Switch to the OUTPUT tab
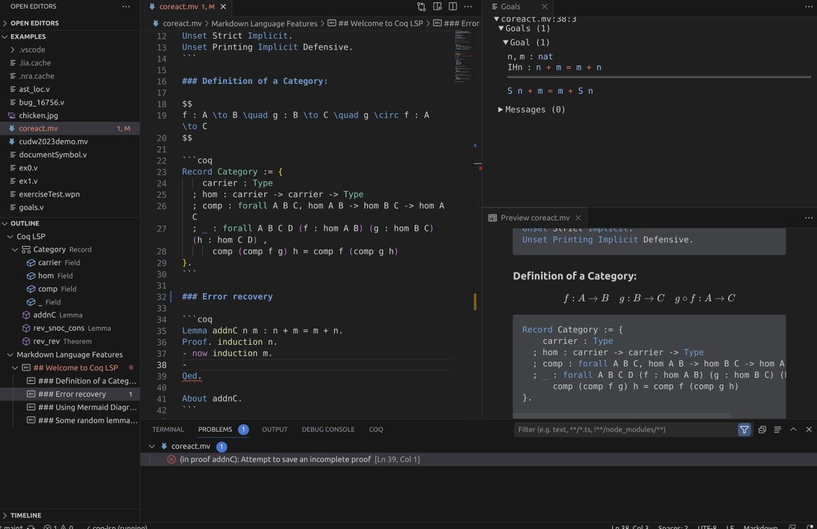 (274, 429)
